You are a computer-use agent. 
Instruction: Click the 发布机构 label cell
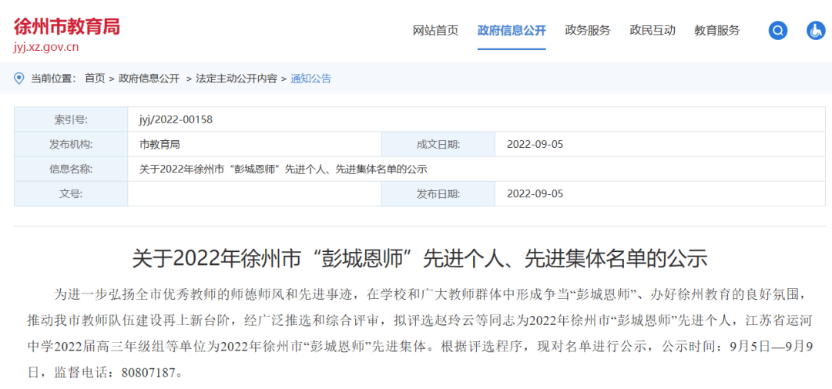(x=71, y=144)
